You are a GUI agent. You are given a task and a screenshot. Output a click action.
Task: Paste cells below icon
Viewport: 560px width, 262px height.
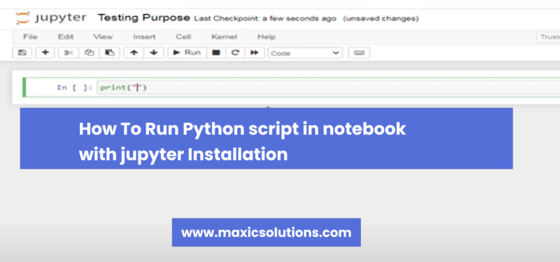pos(109,53)
